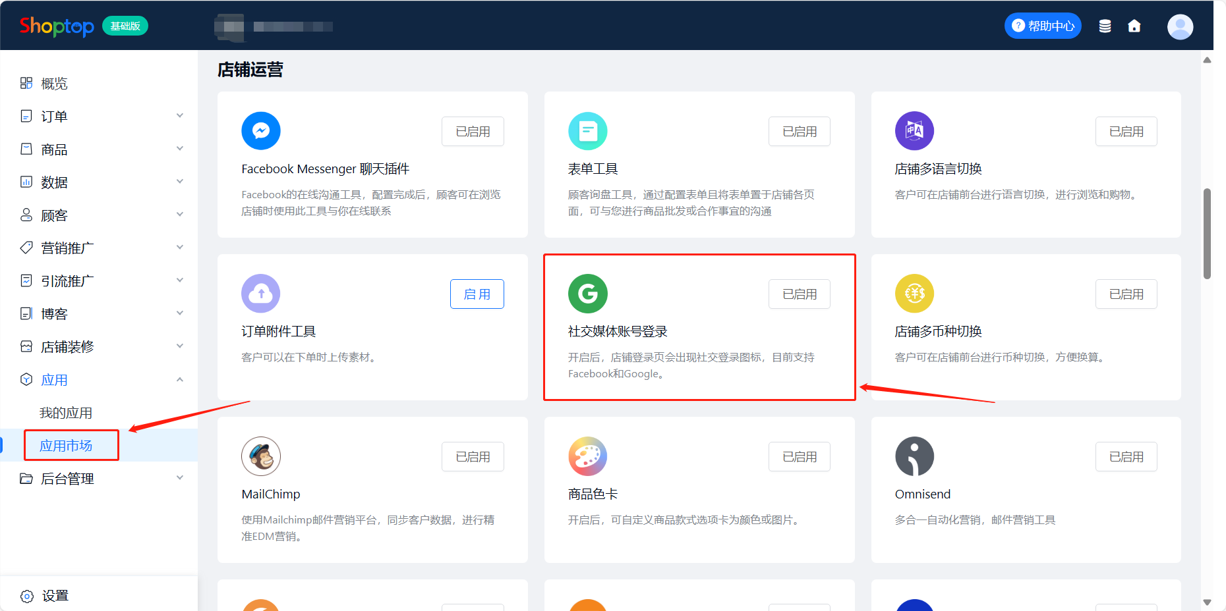Click the 订单附件工具 cloud upload icon
This screenshot has height=611, width=1226.
click(261, 294)
